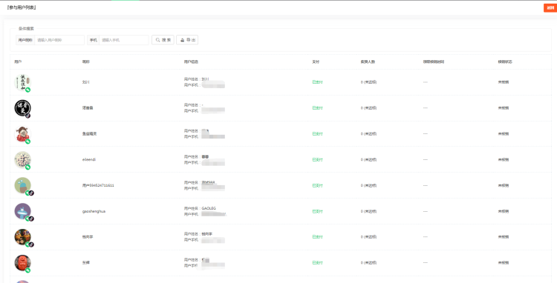Click WeChat badge on eileendi's avatar
This screenshot has height=283, width=557.
27,167
